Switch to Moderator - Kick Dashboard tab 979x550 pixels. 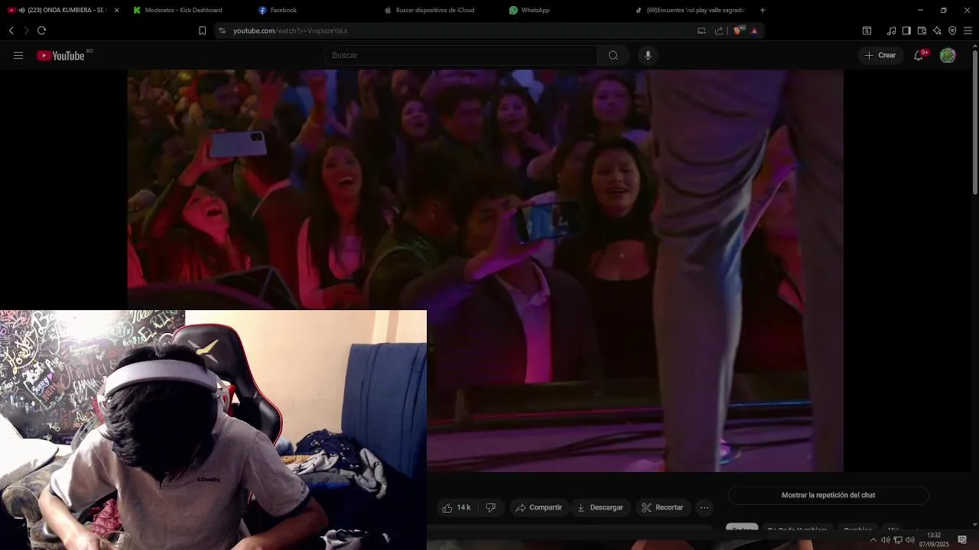point(184,10)
